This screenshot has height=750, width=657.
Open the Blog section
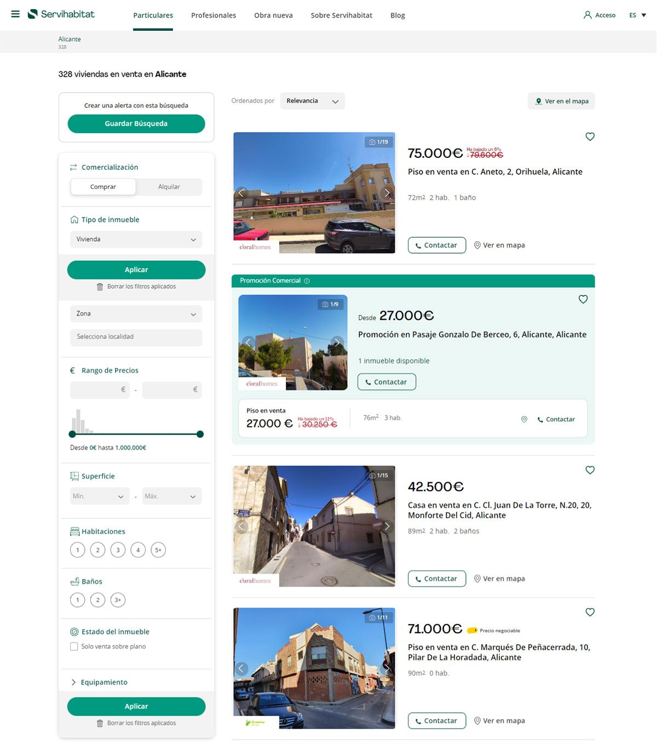397,15
